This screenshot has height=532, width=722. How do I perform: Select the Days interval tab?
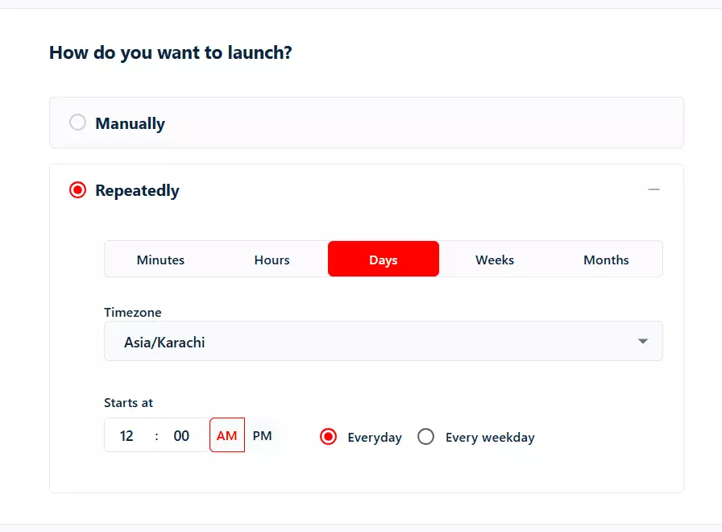tap(383, 260)
